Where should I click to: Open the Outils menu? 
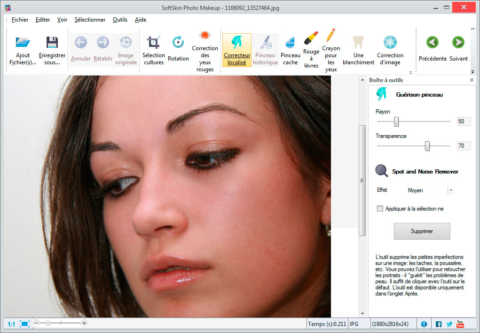coord(120,20)
